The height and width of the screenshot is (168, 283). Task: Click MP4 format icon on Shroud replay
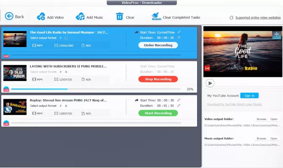pyautogui.click(x=34, y=113)
